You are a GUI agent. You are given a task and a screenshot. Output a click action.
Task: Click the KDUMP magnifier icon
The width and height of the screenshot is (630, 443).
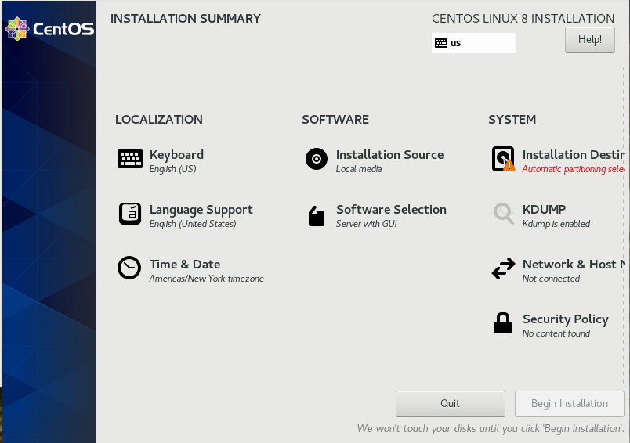(x=503, y=214)
